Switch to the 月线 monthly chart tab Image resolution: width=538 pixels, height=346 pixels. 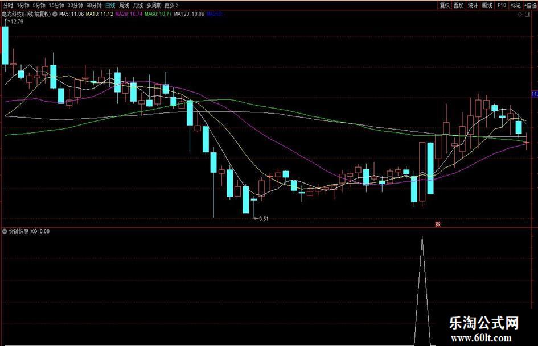(x=138, y=6)
